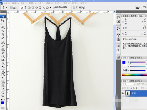Select the Magic Wand tool
147x110 pixels.
tap(3, 31)
